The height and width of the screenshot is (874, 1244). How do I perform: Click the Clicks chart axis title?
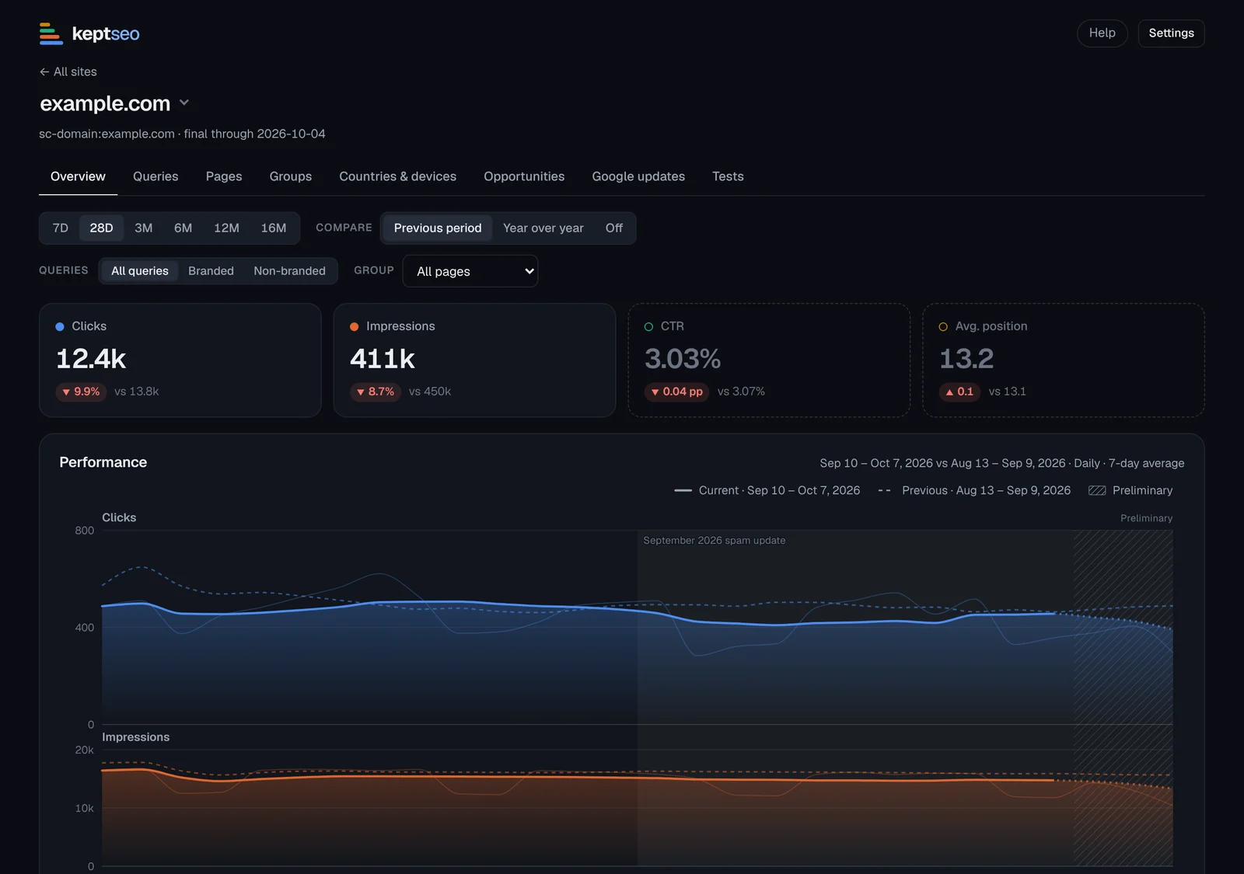coord(119,517)
